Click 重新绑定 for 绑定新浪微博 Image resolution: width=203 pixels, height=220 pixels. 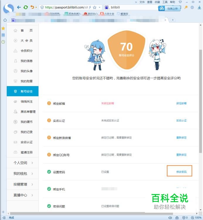click(x=181, y=138)
